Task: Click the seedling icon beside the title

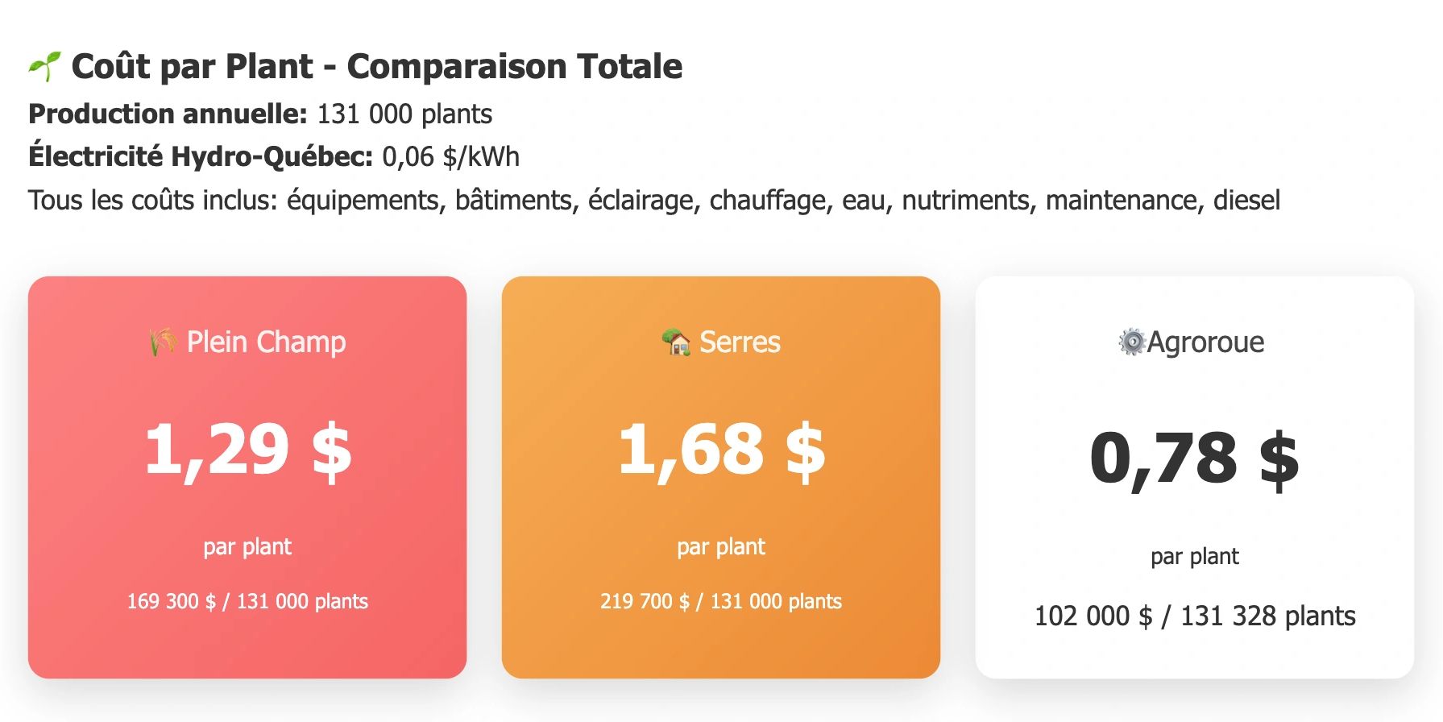Action: click(x=44, y=67)
